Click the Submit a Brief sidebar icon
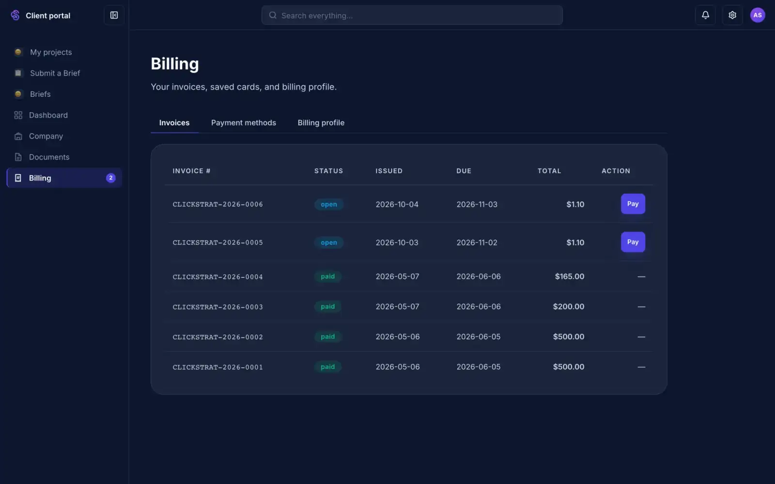Screen dimensions: 775x484 [x=18, y=73]
